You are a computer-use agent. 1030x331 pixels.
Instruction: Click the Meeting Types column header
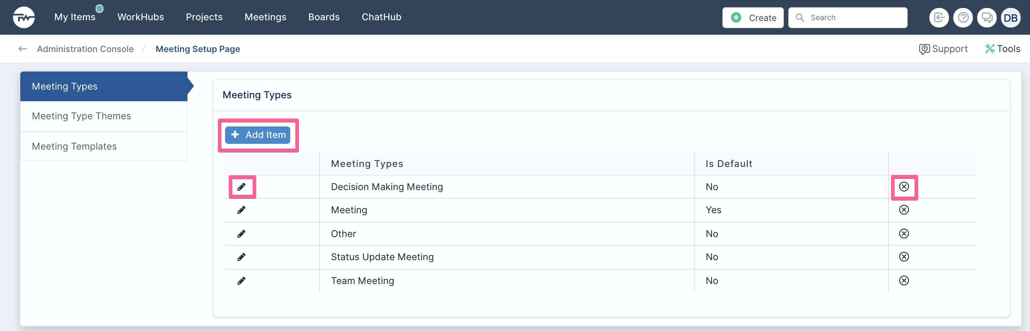coord(507,164)
